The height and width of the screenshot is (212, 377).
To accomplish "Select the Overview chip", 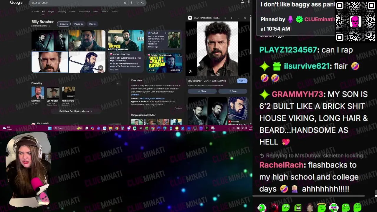I will pyautogui.click(x=64, y=24).
